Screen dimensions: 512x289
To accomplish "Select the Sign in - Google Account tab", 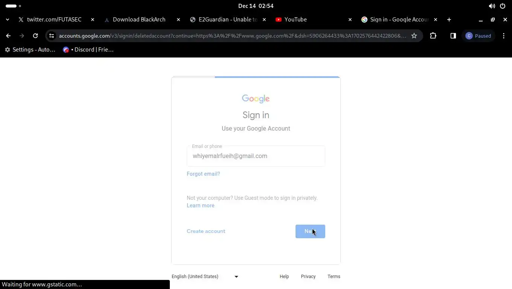I will click(399, 20).
